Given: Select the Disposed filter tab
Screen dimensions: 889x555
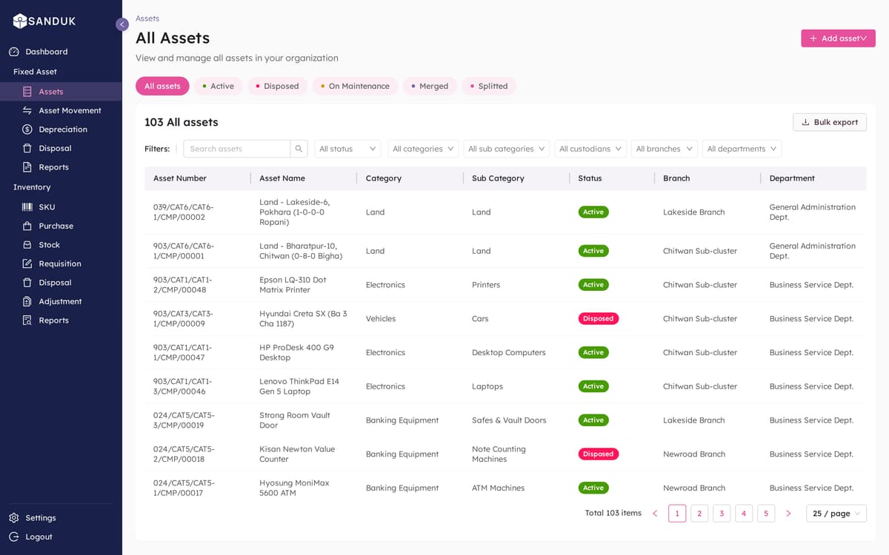Looking at the screenshot, I should [x=277, y=86].
